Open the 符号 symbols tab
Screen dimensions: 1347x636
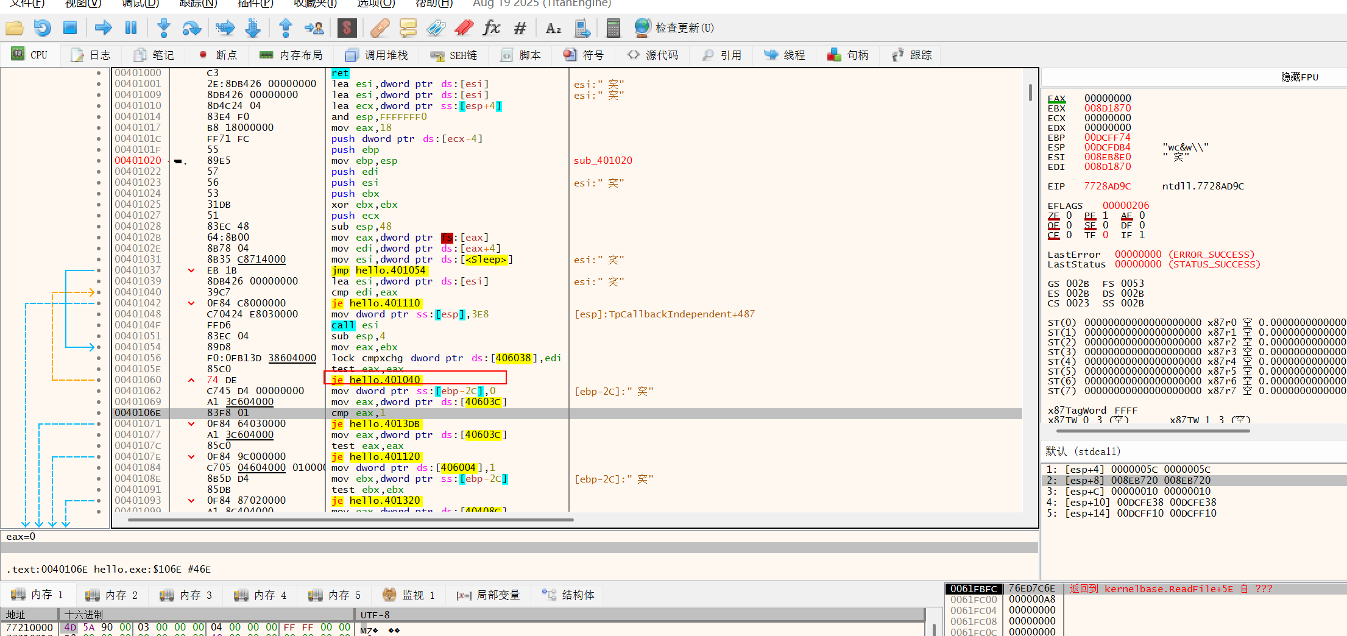[584, 55]
